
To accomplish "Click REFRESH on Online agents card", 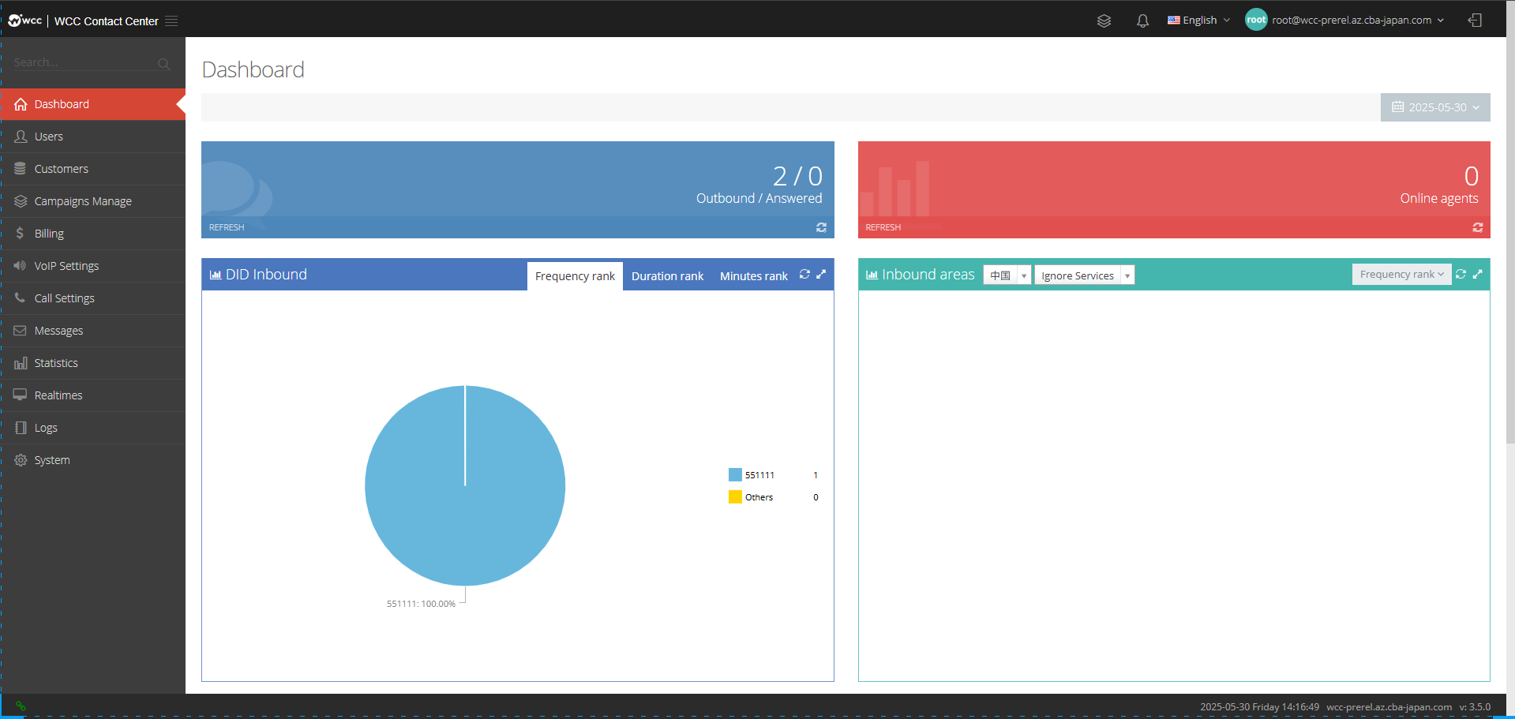I will pos(883,227).
